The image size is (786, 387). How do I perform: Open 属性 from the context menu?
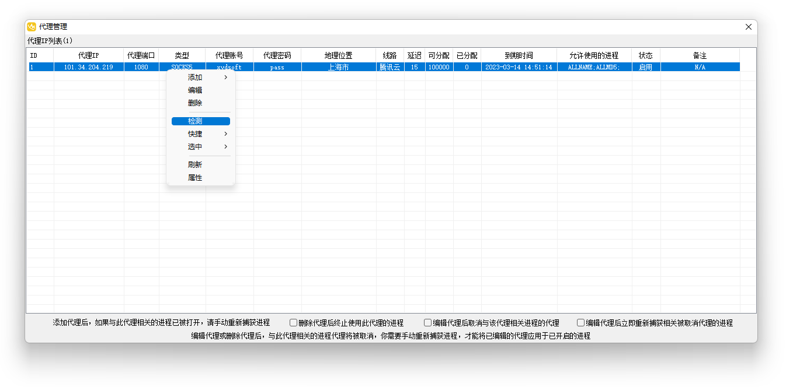pos(195,178)
